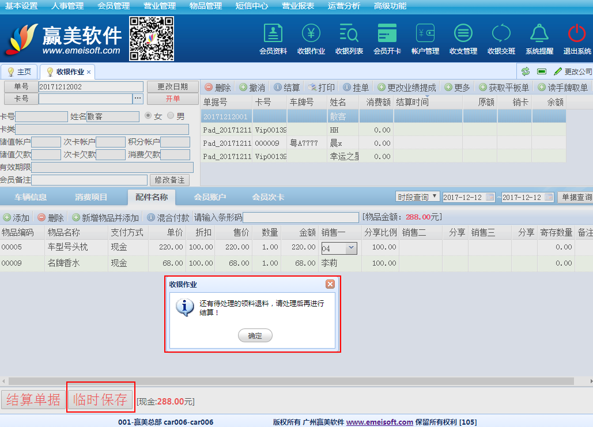
Task: Open the 会员资料 member info icon
Action: pos(273,33)
